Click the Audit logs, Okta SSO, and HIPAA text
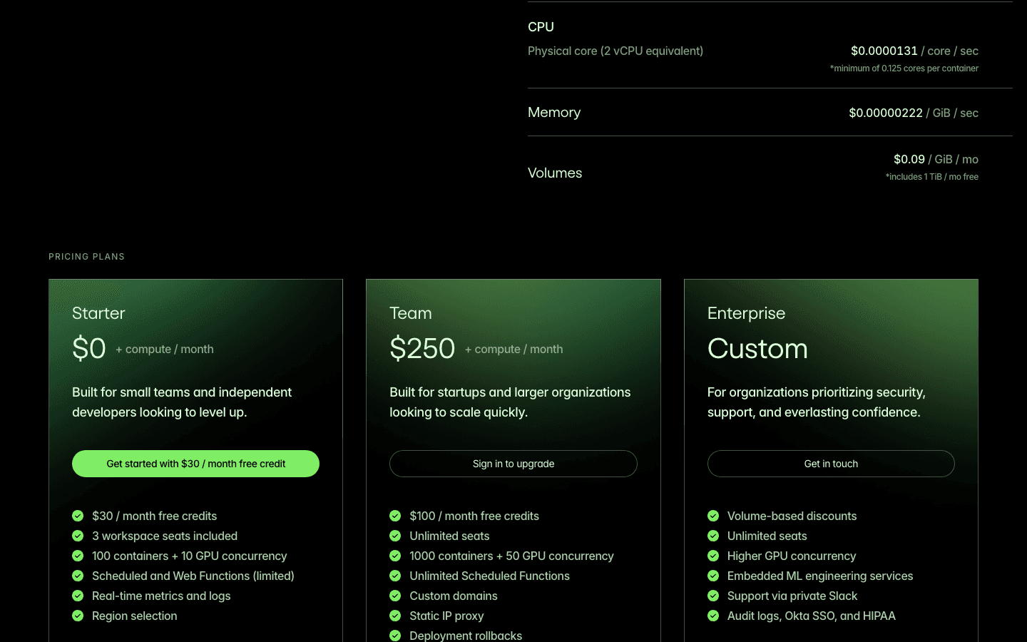The image size is (1027, 642). click(812, 616)
